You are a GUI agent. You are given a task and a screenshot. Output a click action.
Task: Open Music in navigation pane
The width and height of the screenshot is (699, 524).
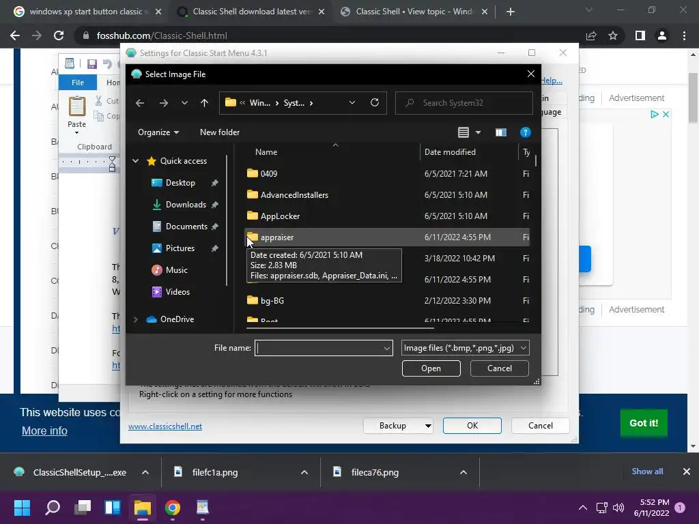point(177,270)
